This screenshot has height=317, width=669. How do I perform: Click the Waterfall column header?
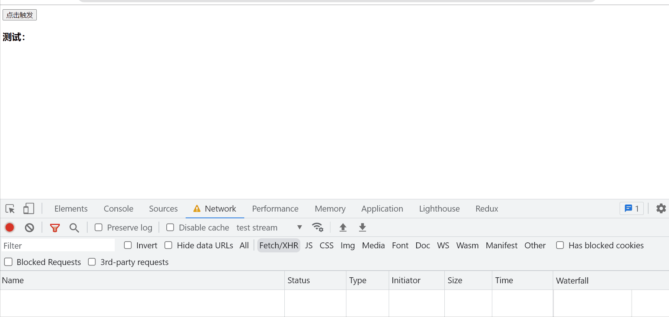click(x=611, y=280)
